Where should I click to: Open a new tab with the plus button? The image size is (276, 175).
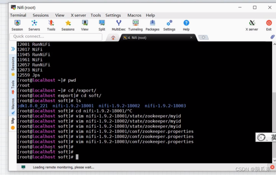tap(203, 37)
